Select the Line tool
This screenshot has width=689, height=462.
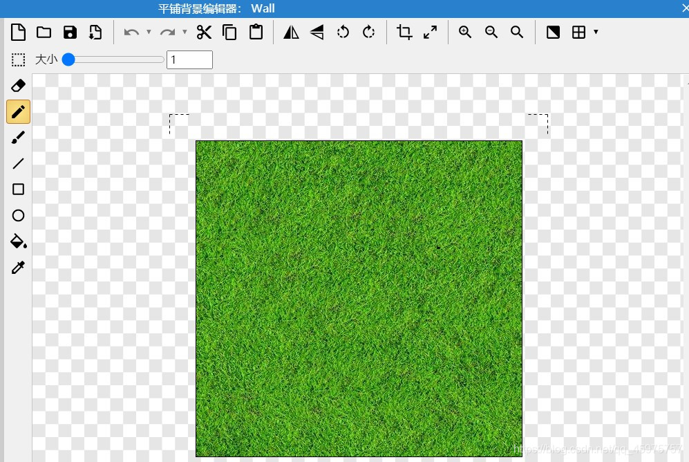coord(18,163)
